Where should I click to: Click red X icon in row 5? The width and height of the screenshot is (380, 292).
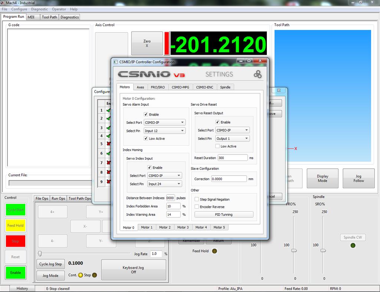[x=109, y=144]
